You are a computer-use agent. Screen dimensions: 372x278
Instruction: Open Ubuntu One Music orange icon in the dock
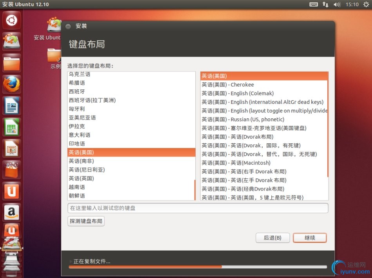point(12,230)
